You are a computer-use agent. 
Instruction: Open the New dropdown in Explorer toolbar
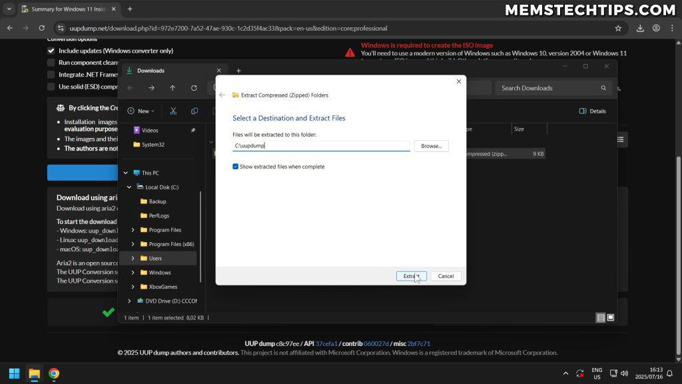click(141, 111)
